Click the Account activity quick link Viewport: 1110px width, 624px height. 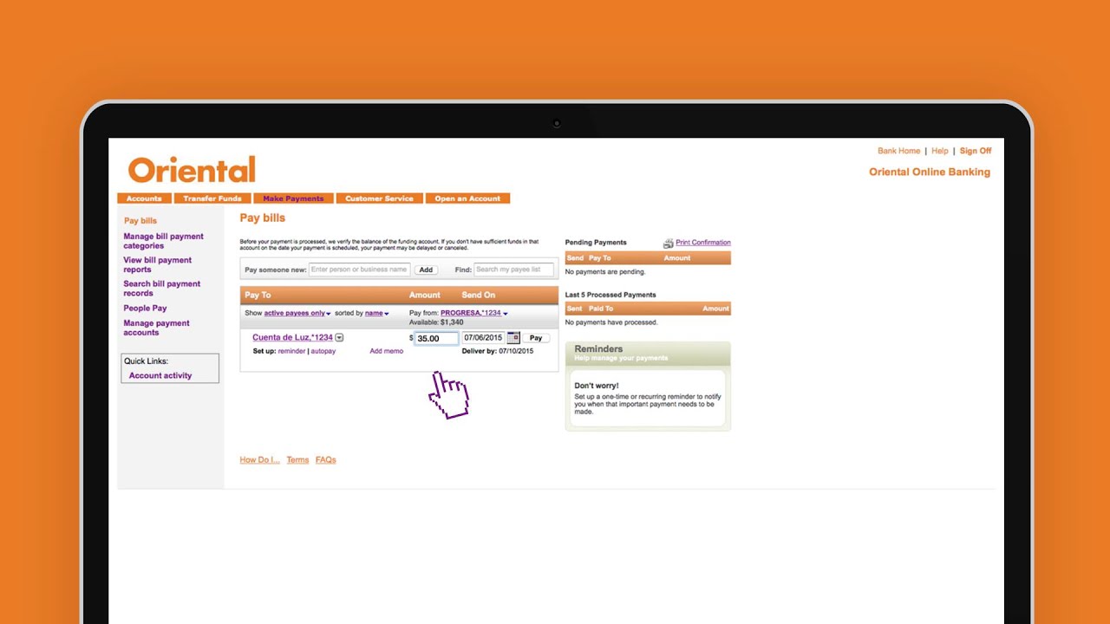[160, 375]
